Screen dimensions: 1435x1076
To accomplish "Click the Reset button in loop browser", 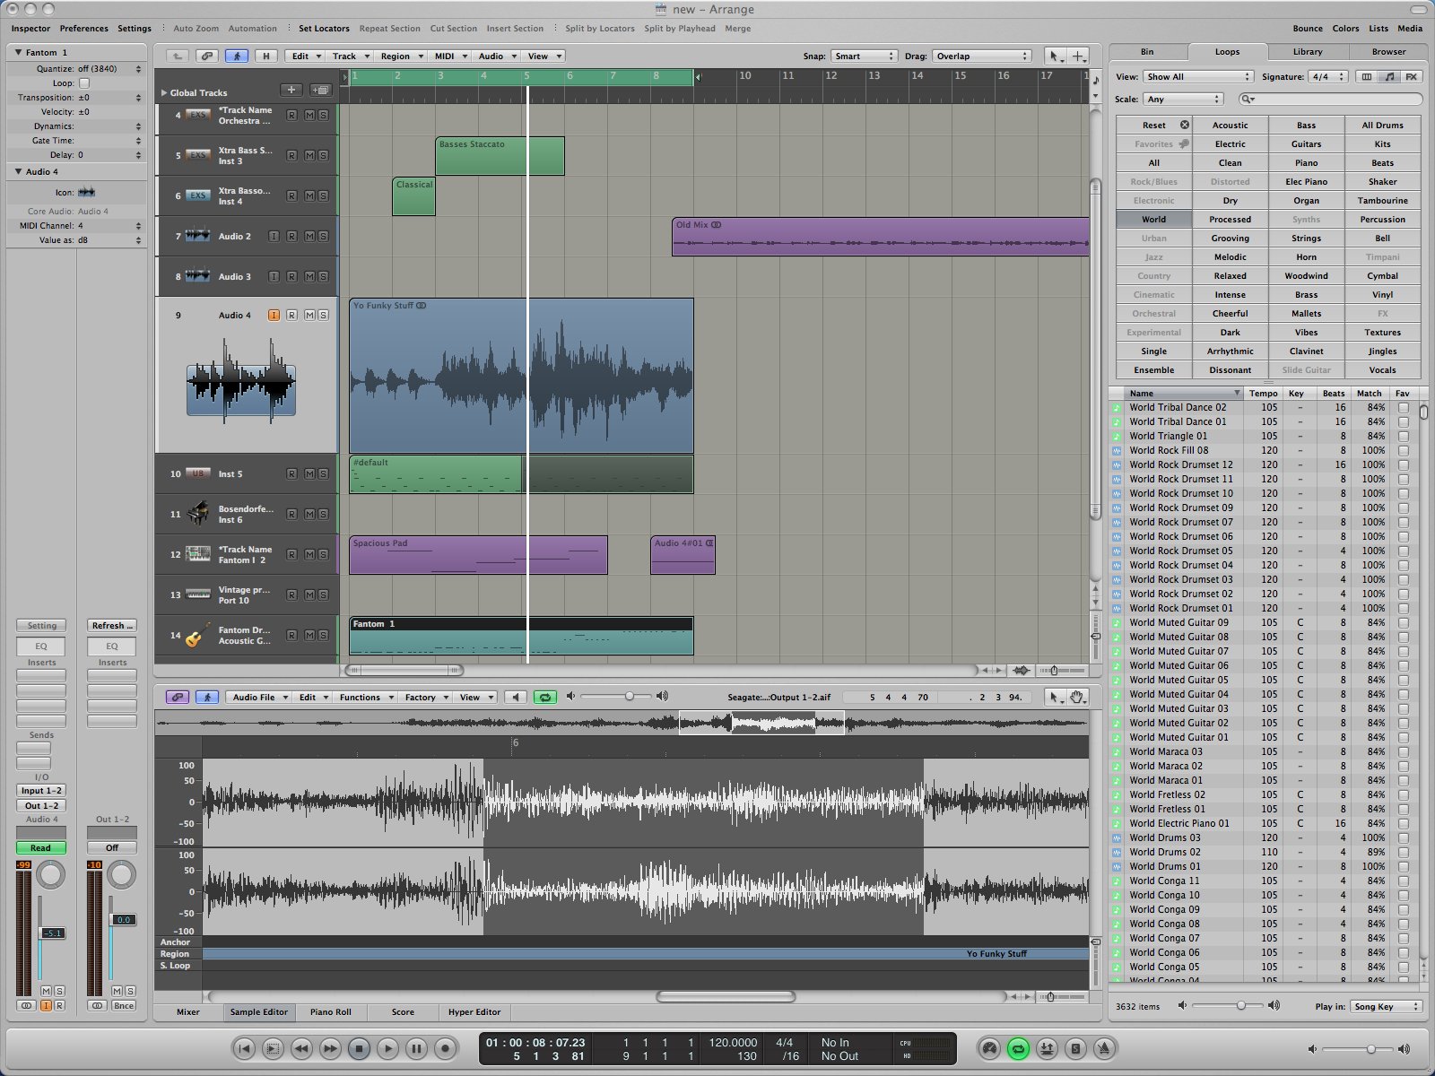I will (1153, 126).
